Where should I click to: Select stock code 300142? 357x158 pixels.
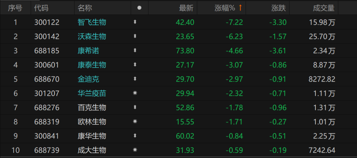click(47, 36)
